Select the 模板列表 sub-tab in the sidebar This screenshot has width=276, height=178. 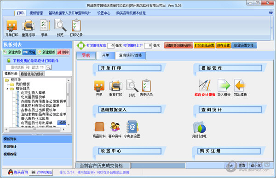pyautogui.click(x=11, y=73)
